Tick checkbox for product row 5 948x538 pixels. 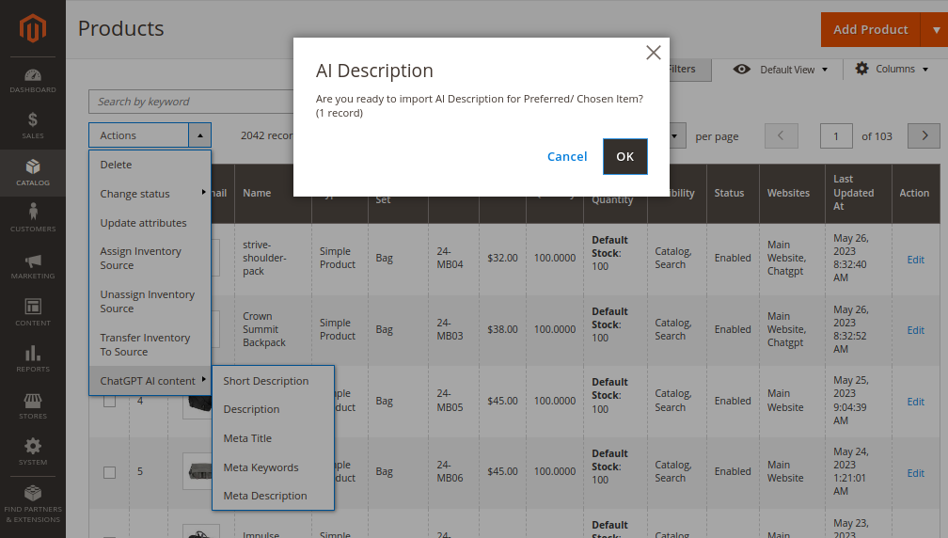tap(109, 472)
